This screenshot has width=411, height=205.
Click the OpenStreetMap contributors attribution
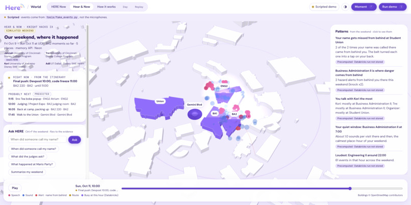click(x=380, y=195)
